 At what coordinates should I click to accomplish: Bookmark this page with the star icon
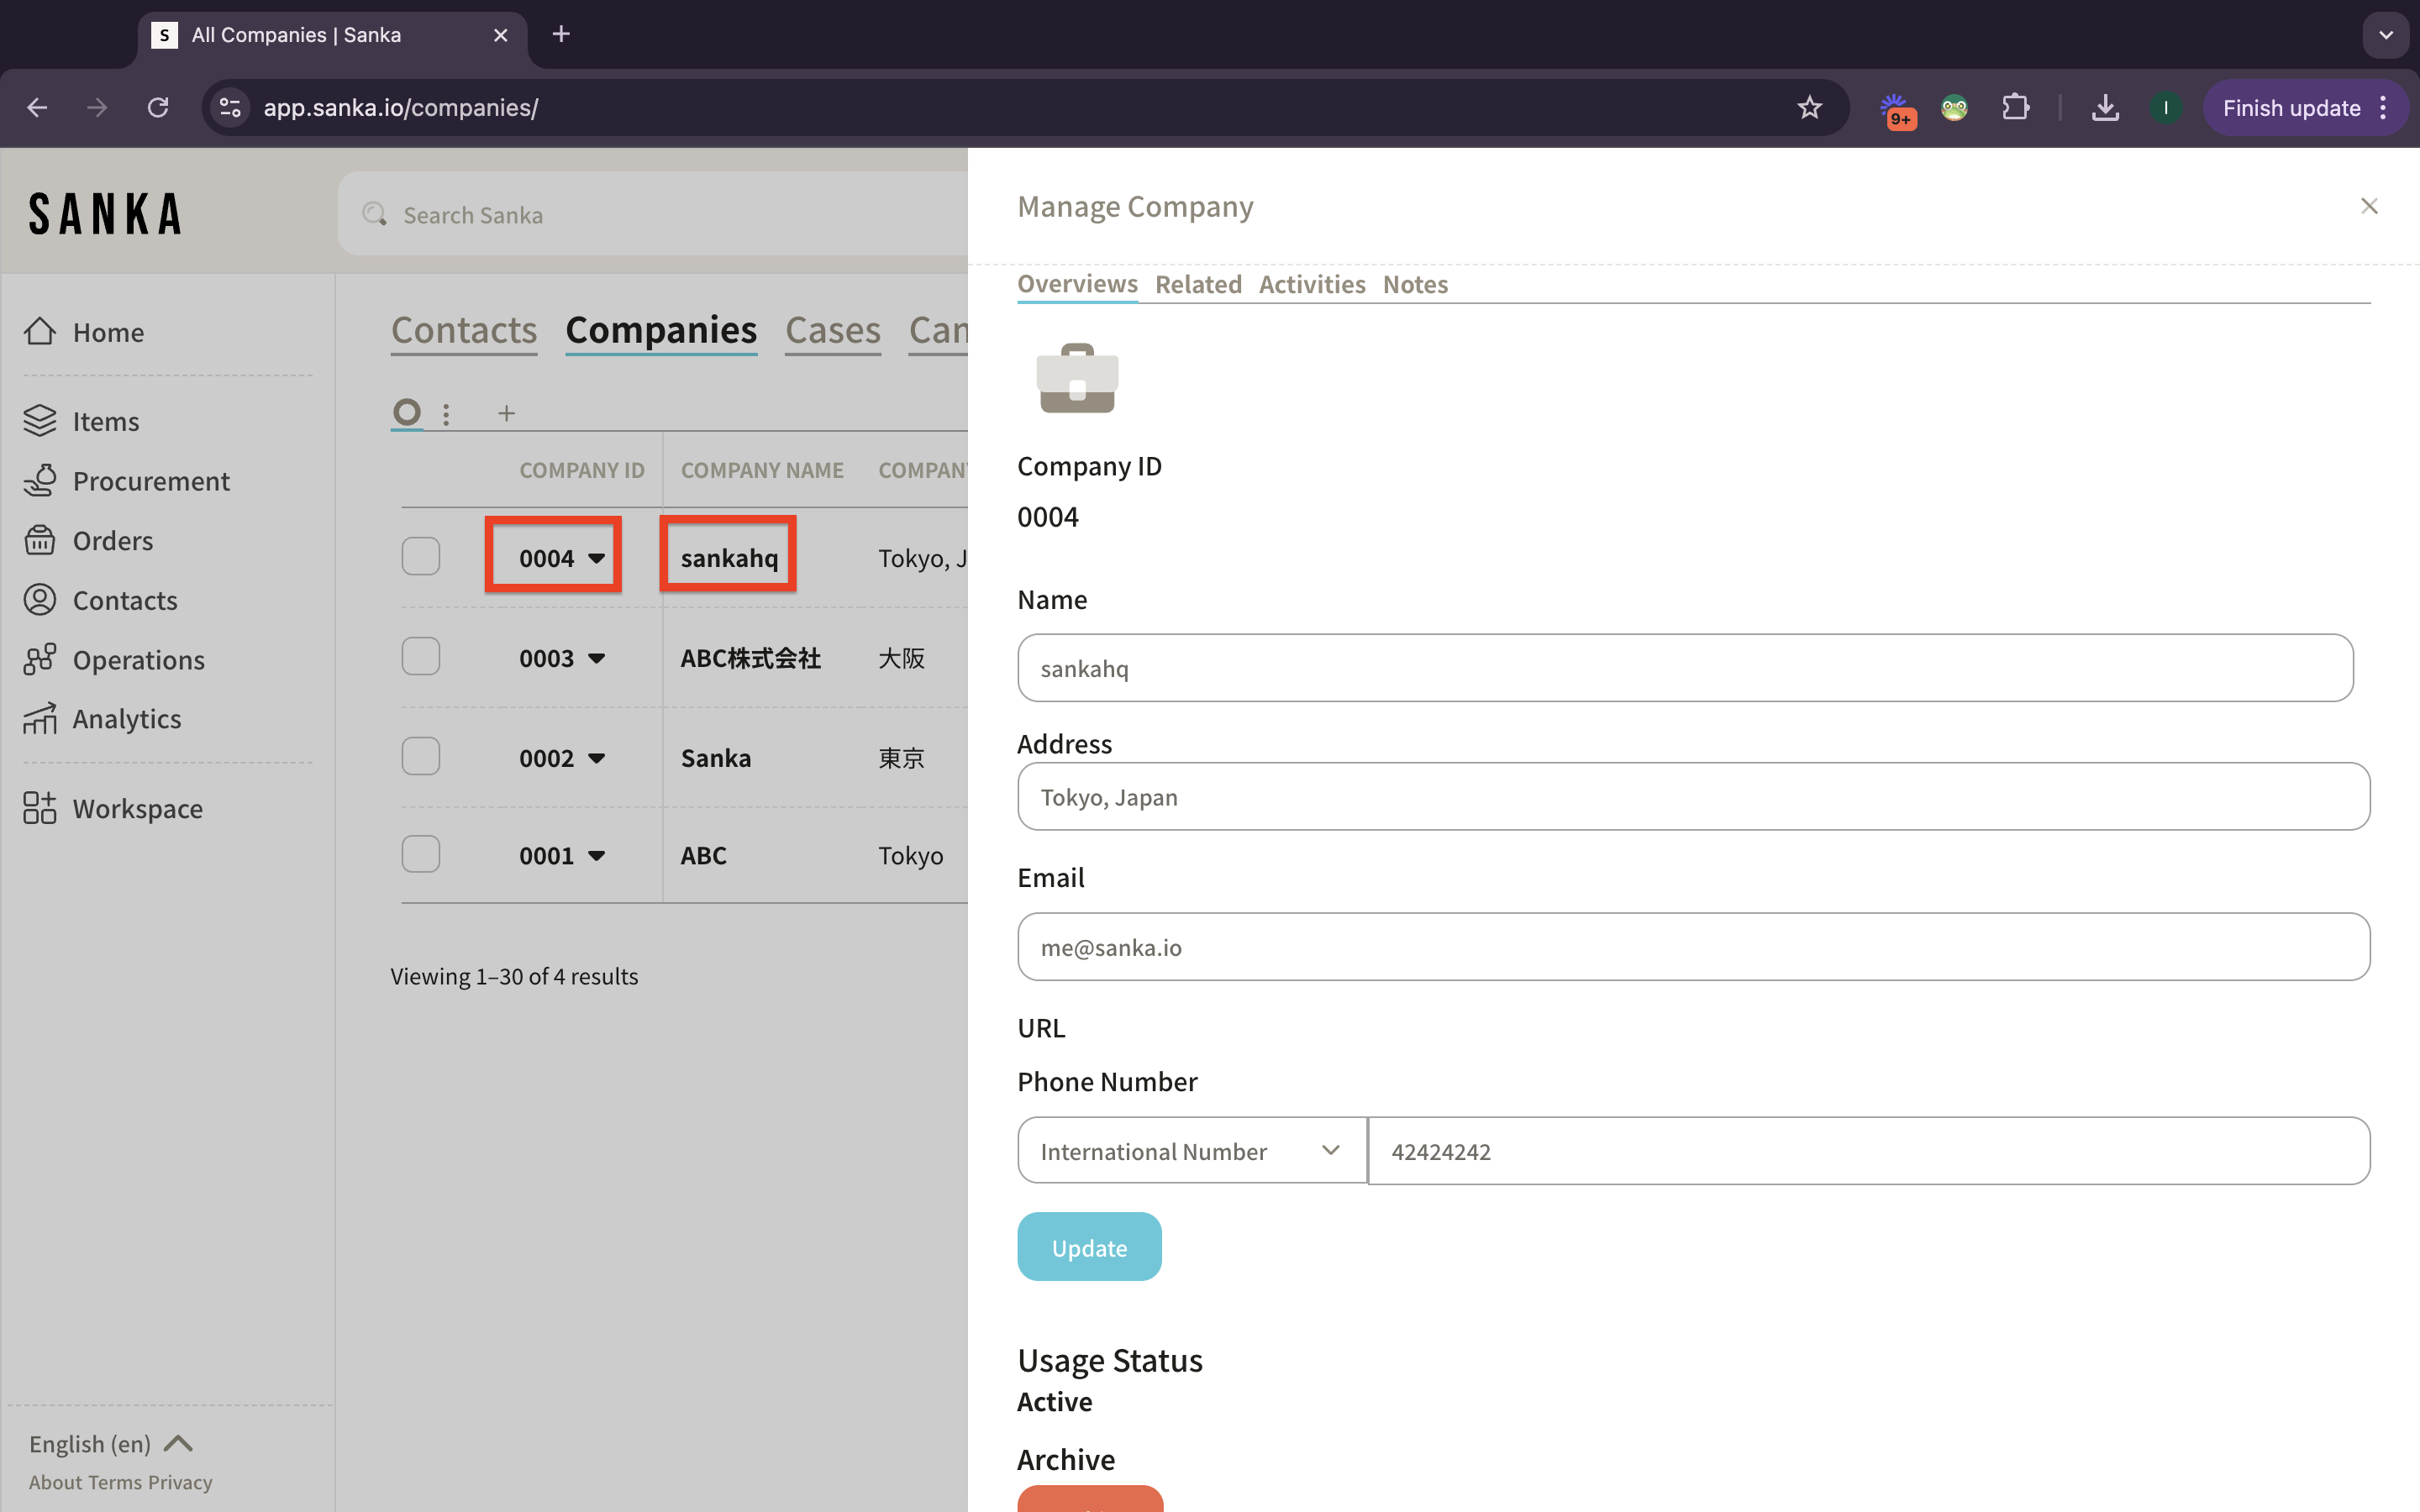1809,108
